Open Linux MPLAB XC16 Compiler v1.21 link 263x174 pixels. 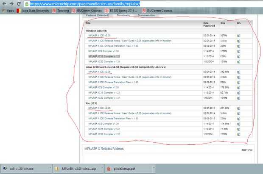[104, 93]
